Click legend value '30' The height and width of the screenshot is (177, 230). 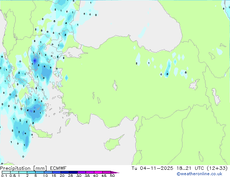coord(79,176)
